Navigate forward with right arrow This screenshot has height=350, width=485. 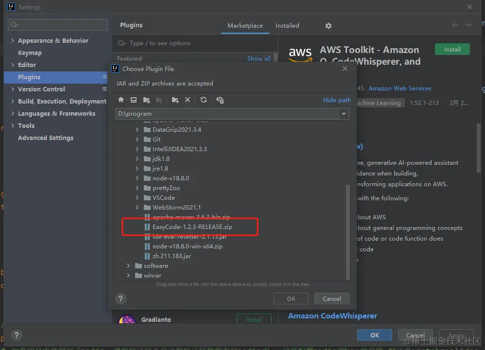tap(468, 25)
